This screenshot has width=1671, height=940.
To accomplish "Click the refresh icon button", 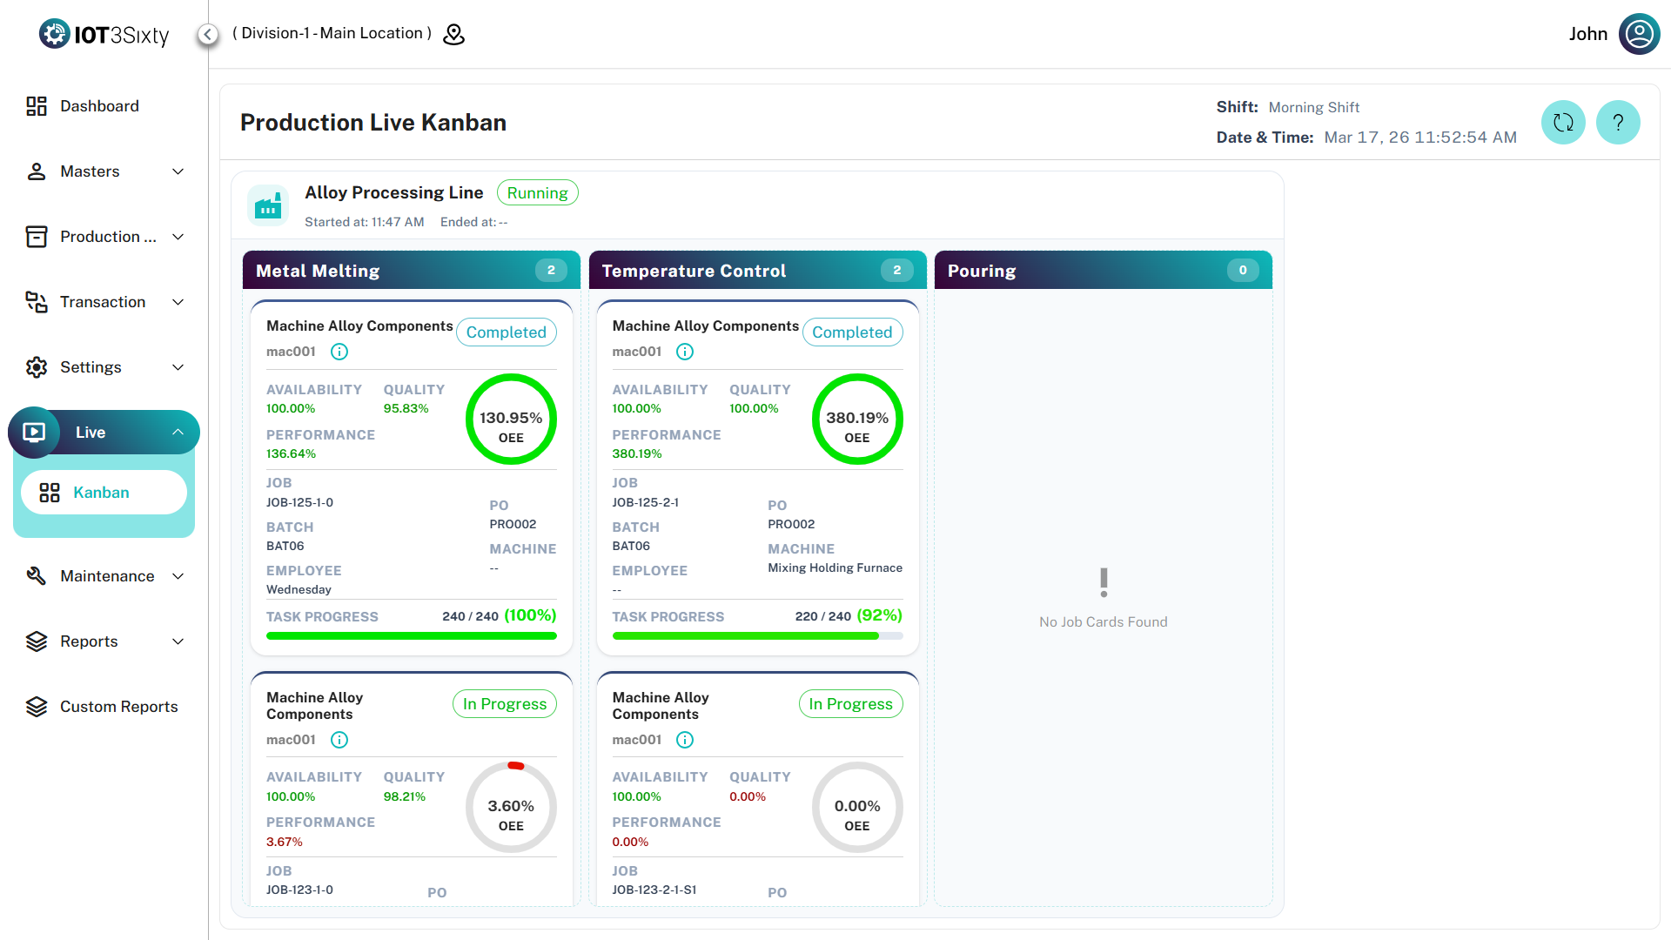I will tap(1563, 123).
